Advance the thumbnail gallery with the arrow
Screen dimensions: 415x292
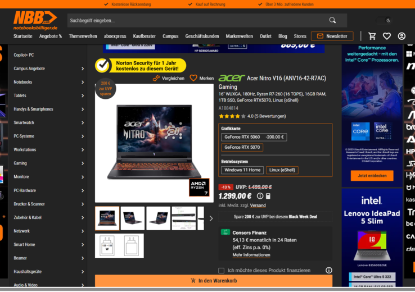tap(211, 218)
